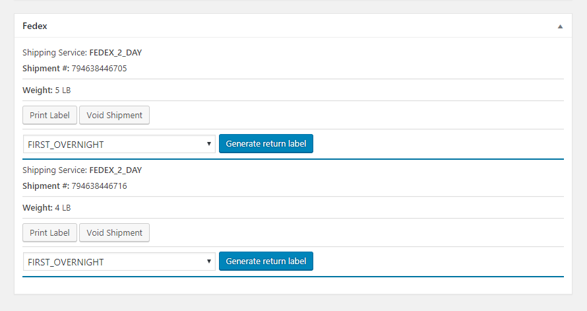Select shipment number 794638446716 text

coord(99,186)
